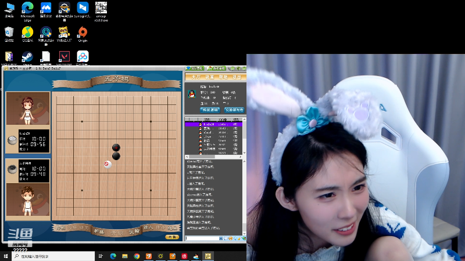This screenshot has height=261, width=465.
Task: Click the male player avatar
Action: (27, 200)
